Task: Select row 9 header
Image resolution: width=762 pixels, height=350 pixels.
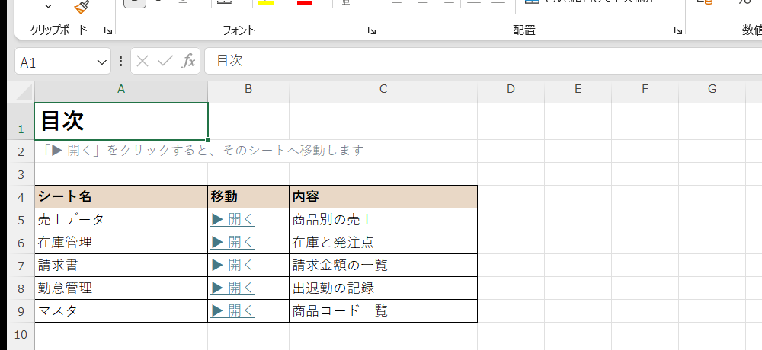Action: pos(21,311)
